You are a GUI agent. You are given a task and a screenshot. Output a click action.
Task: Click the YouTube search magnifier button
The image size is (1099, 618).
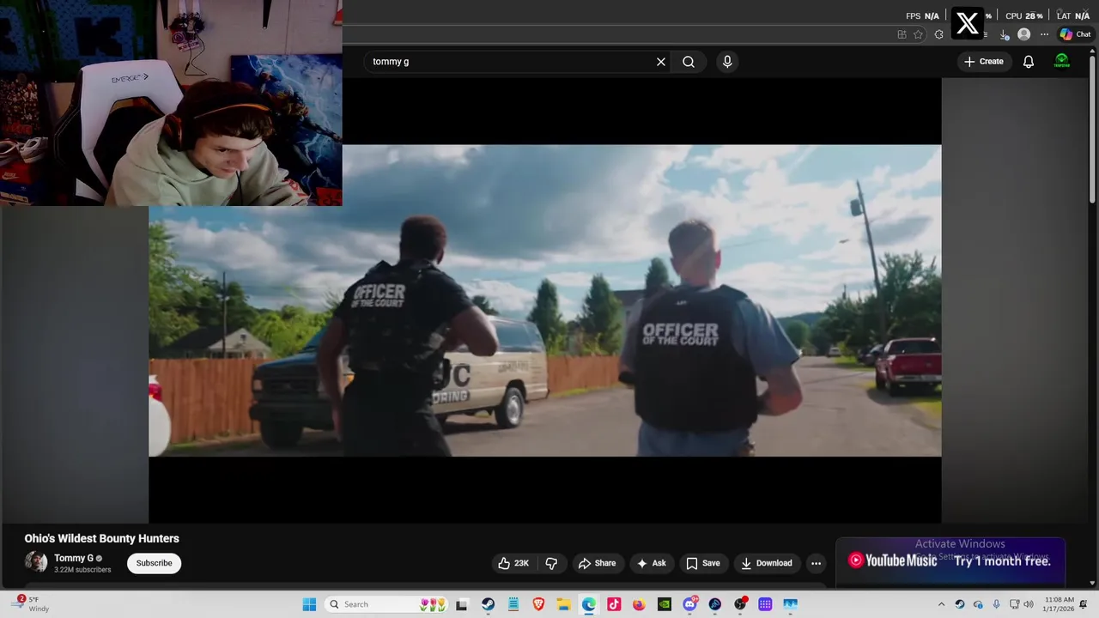689,62
